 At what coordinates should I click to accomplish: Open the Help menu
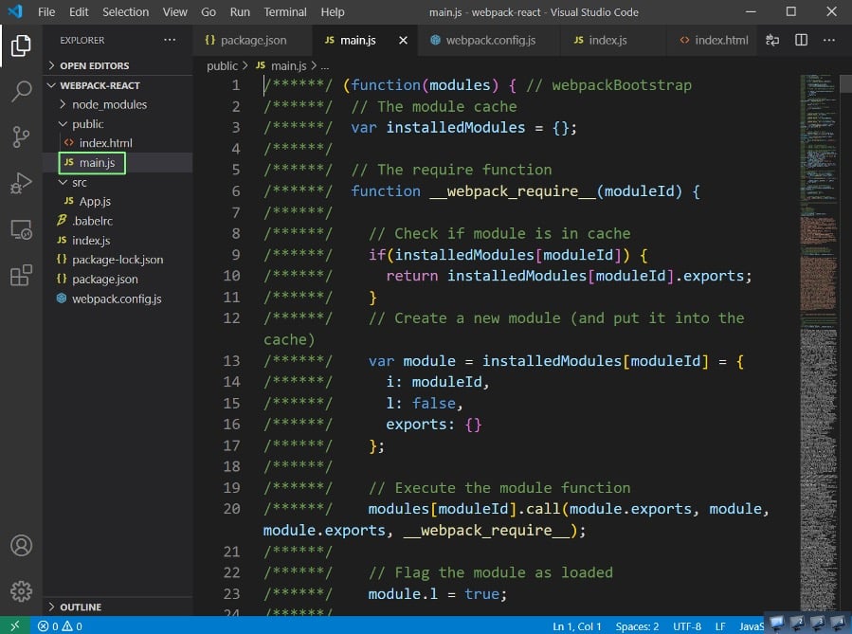(332, 12)
